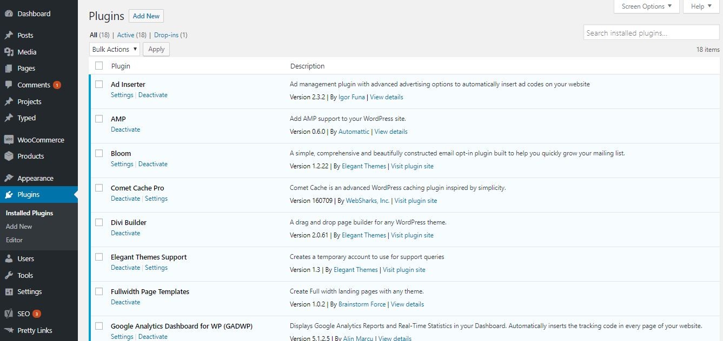Click the Pretty Links star icon
Screen dimensions: 723x341
click(x=9, y=330)
